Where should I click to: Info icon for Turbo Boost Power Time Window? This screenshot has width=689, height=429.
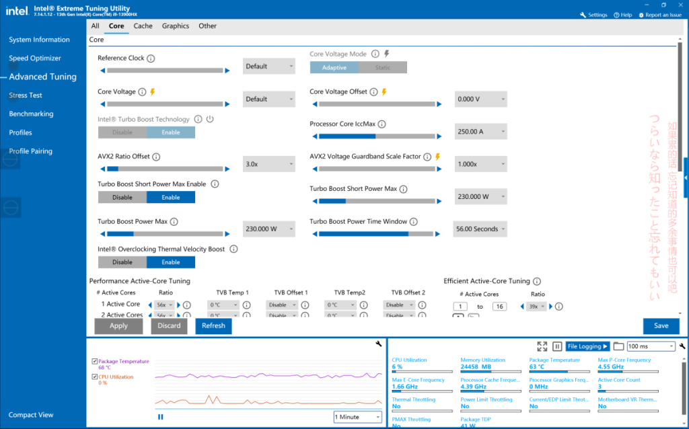tap(414, 222)
